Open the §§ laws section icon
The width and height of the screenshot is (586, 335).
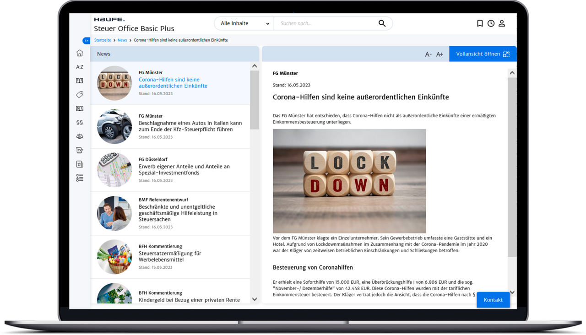click(80, 123)
